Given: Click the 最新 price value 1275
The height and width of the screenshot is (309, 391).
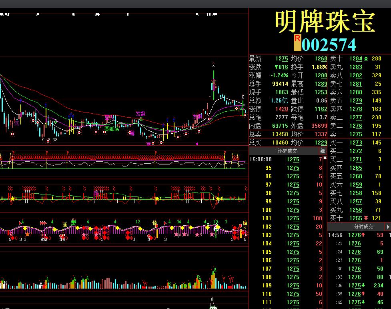Looking at the screenshot, I should (281, 58).
